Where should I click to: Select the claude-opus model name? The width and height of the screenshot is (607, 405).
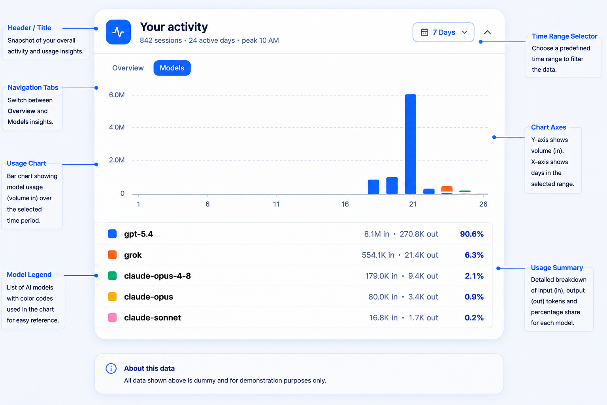tap(149, 297)
